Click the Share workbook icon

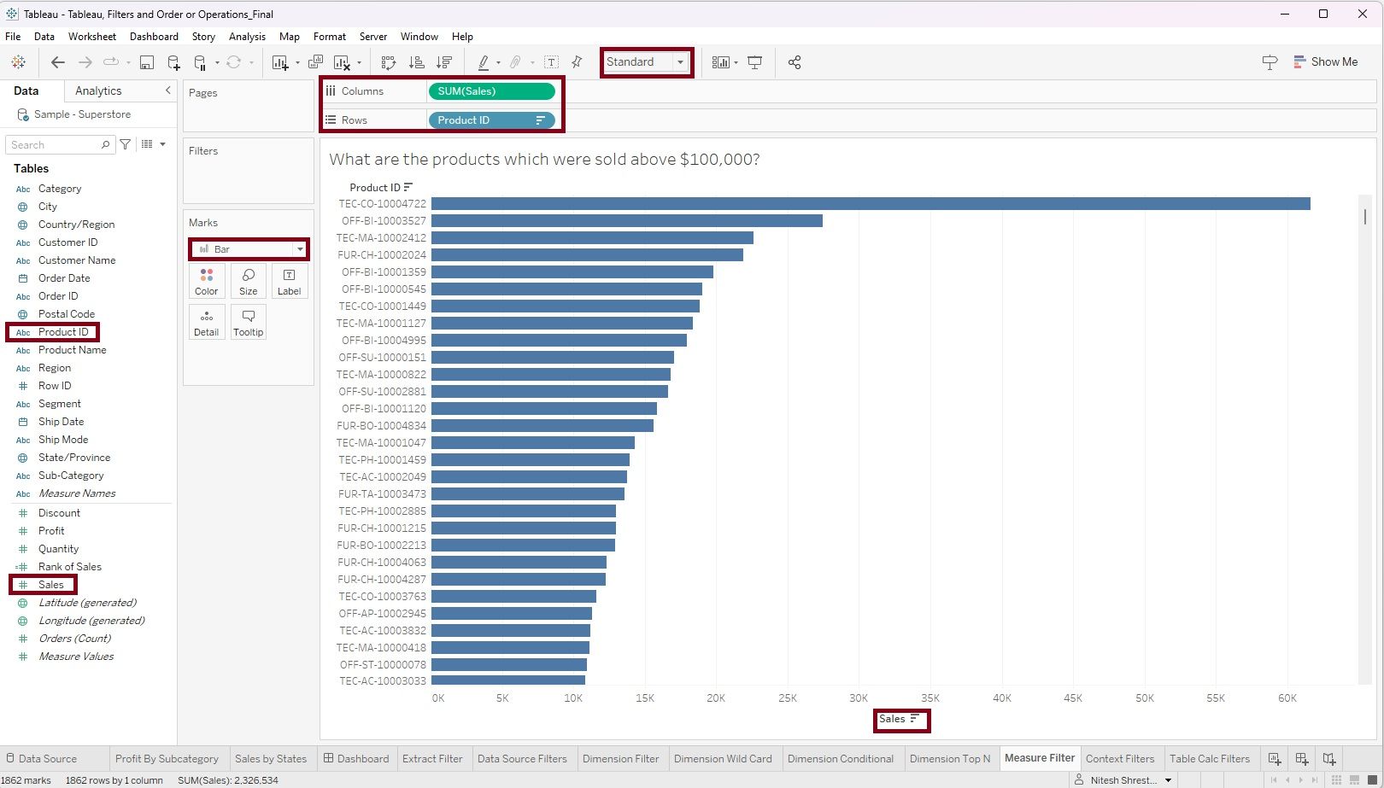point(794,61)
